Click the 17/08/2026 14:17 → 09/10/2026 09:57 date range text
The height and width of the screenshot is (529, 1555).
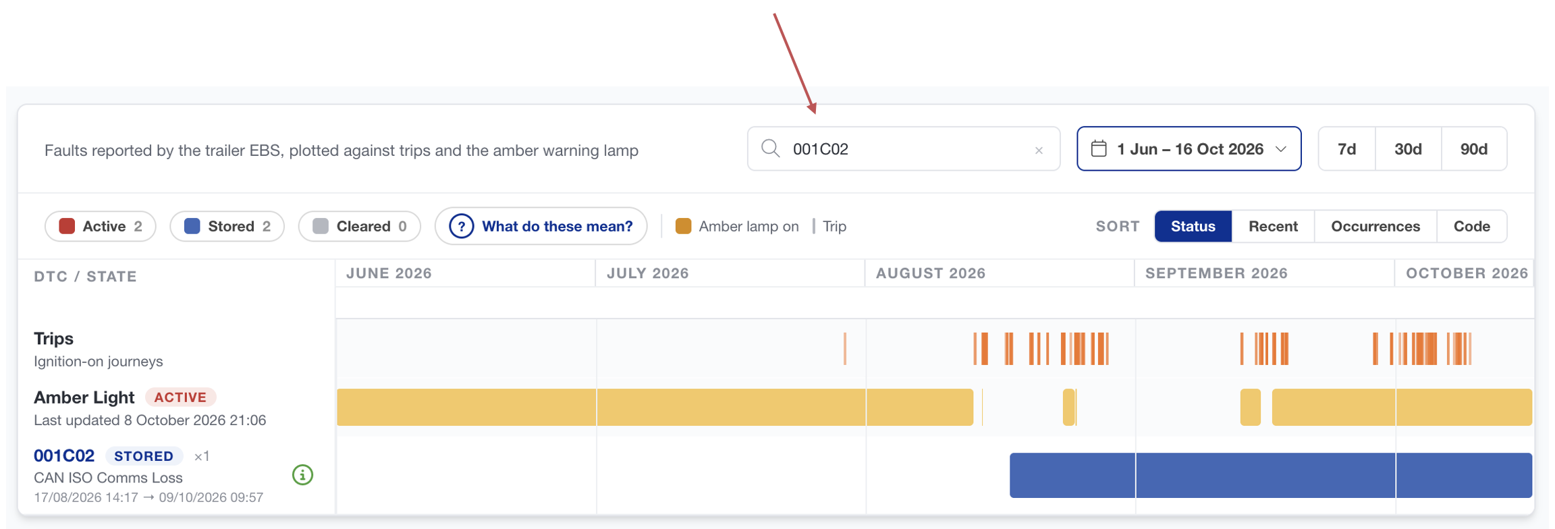(x=148, y=497)
